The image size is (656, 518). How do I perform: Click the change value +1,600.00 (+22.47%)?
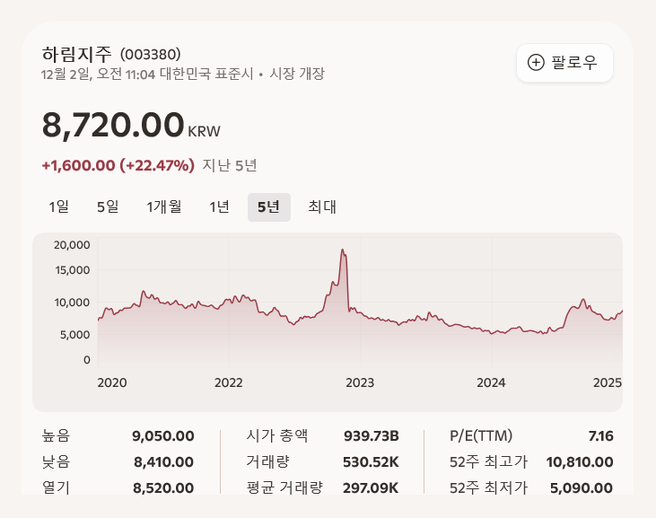pos(118,165)
